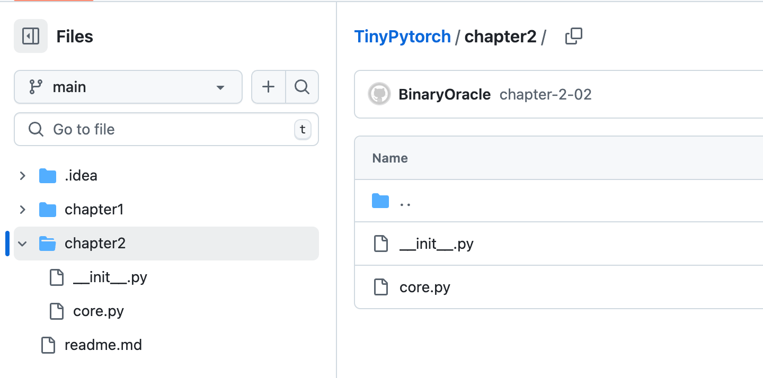Click the file icon beside table __init__.py
This screenshot has width=763, height=378.
pyautogui.click(x=380, y=244)
